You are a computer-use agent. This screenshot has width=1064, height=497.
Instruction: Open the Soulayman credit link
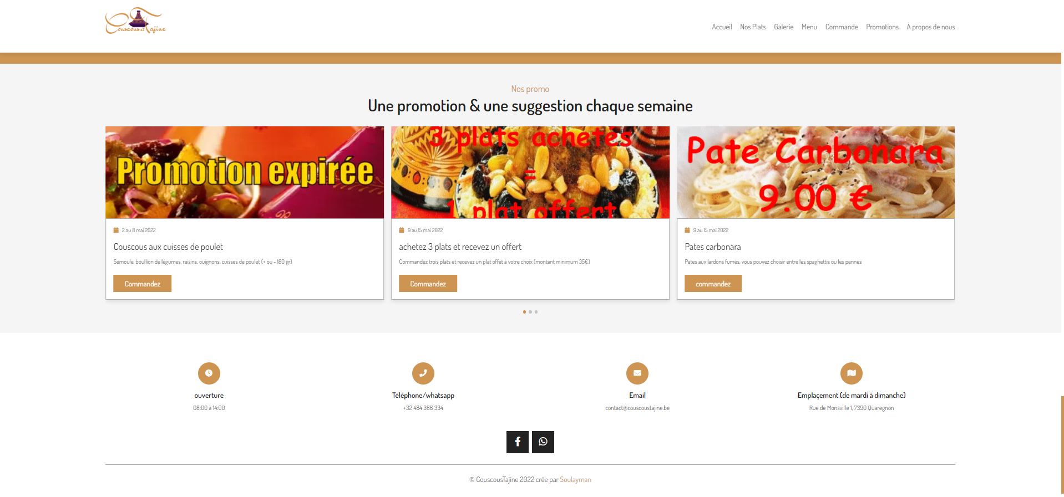coord(575,480)
